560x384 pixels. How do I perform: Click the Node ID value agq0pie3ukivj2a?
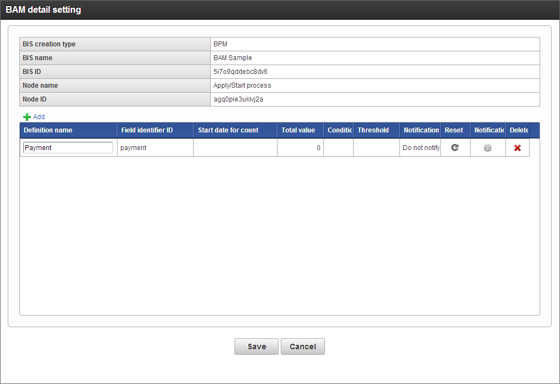point(238,99)
